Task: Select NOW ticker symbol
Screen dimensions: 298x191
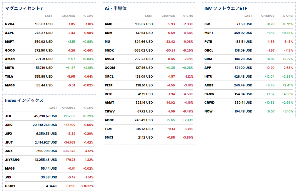Action: coord(209,111)
